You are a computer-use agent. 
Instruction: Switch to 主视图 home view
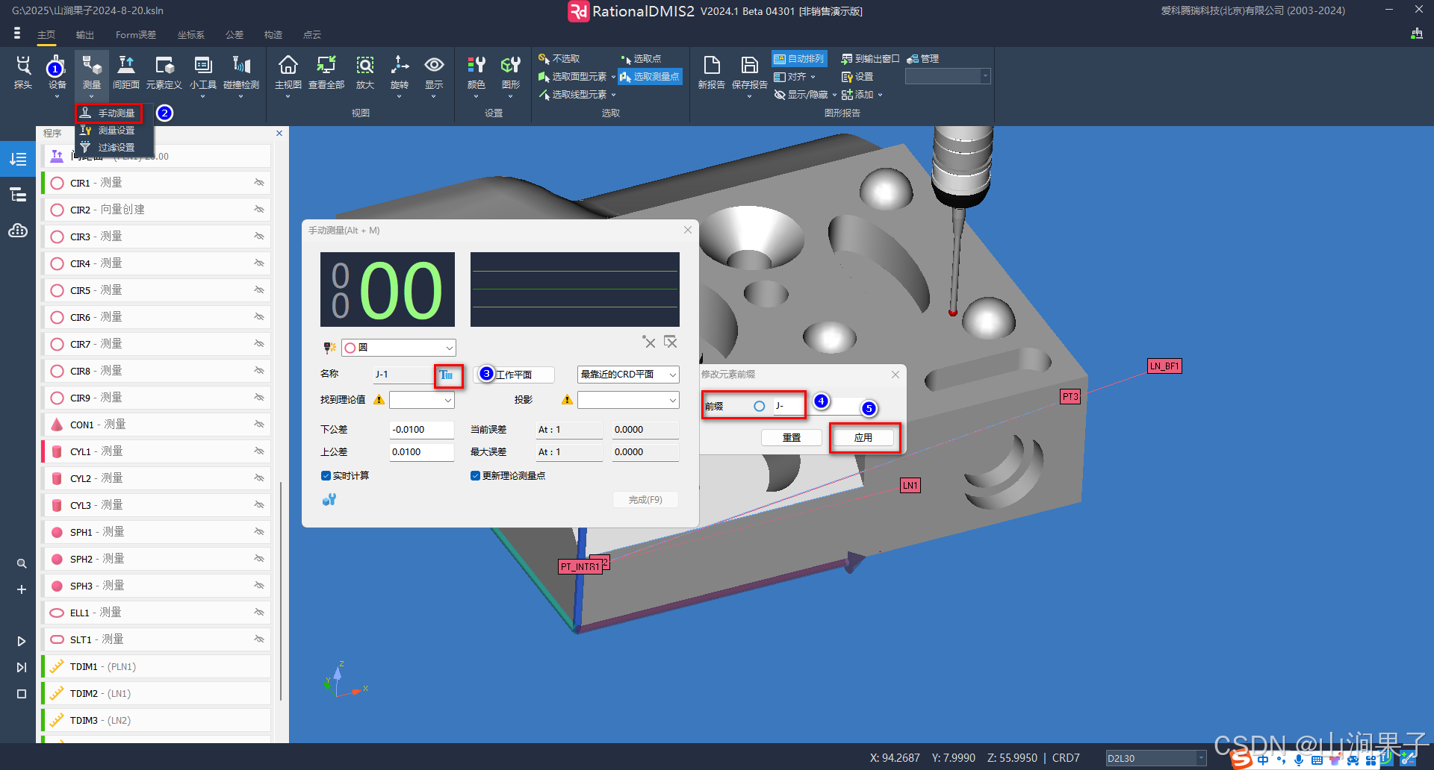pyautogui.click(x=288, y=73)
